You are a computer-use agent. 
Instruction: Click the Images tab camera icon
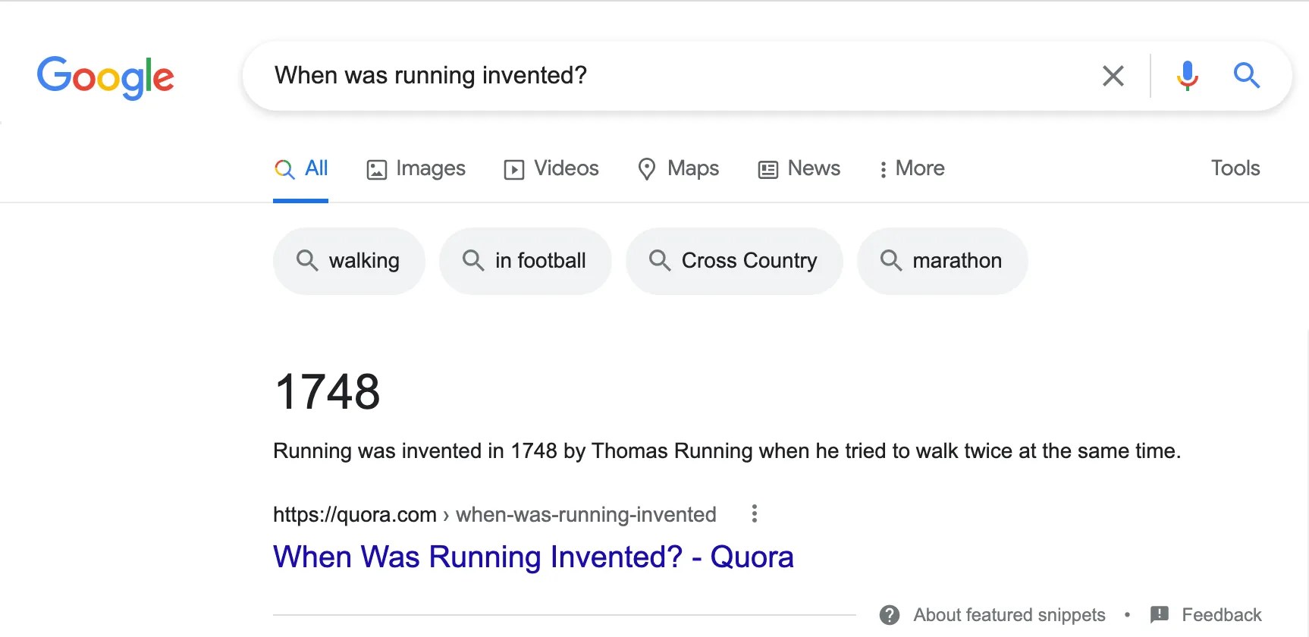pos(375,168)
